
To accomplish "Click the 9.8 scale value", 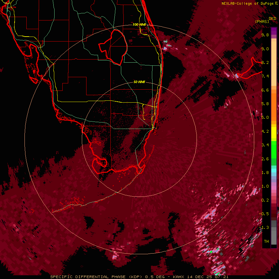I will [x=265, y=35].
